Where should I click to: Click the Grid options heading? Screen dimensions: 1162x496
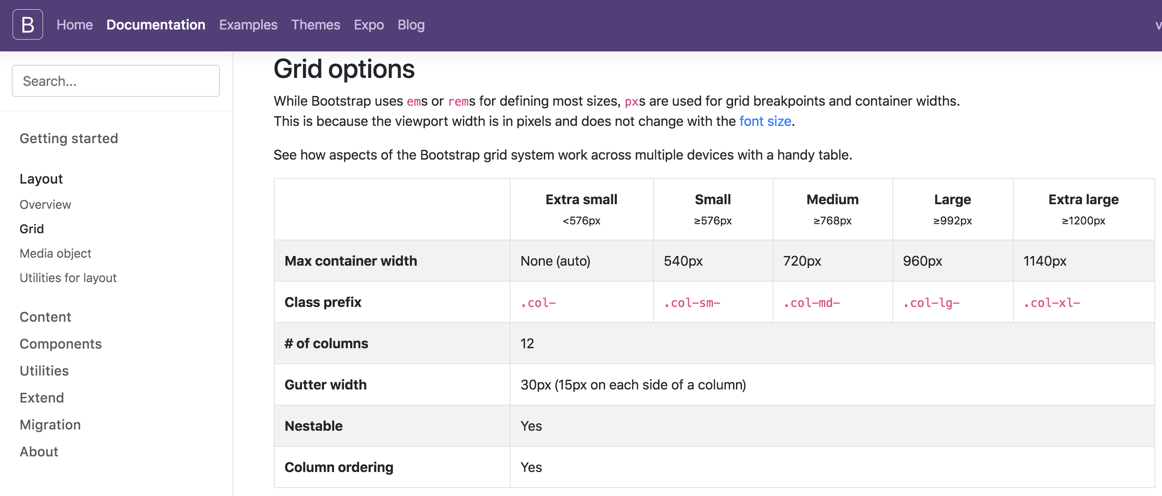(344, 69)
